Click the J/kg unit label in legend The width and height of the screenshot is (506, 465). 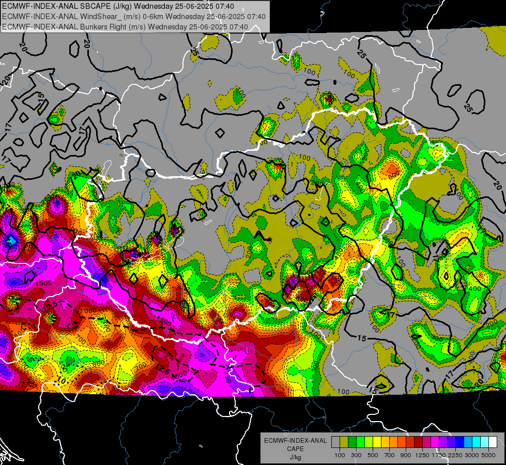(x=295, y=457)
